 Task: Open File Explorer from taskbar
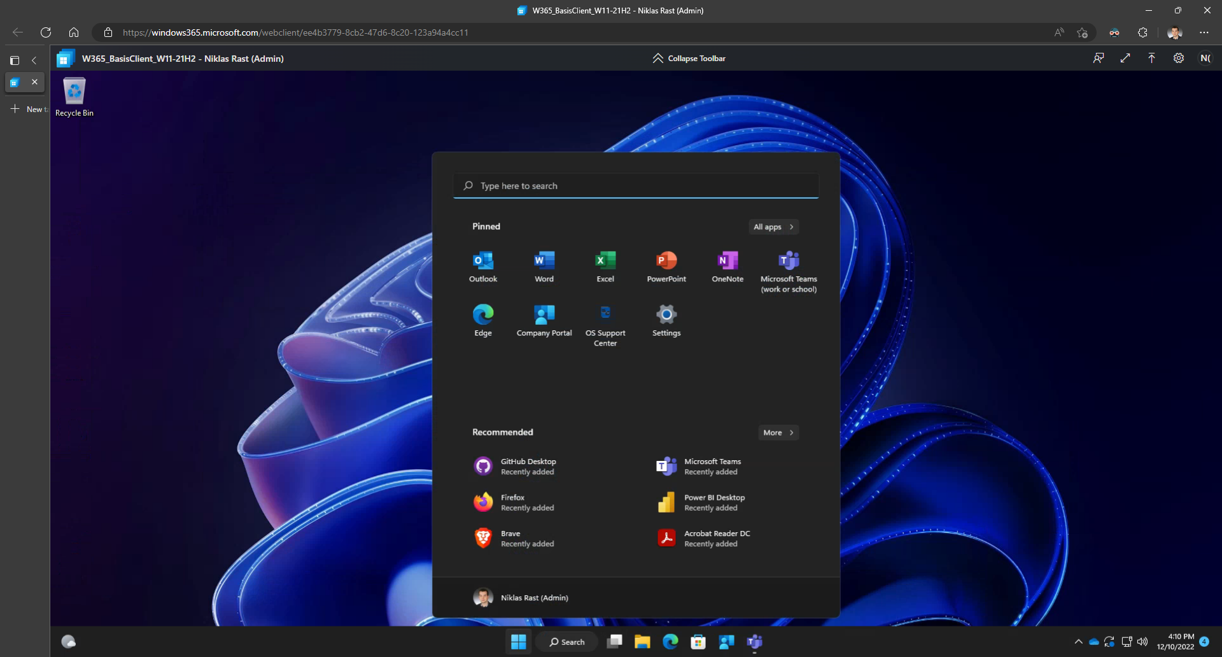642,642
